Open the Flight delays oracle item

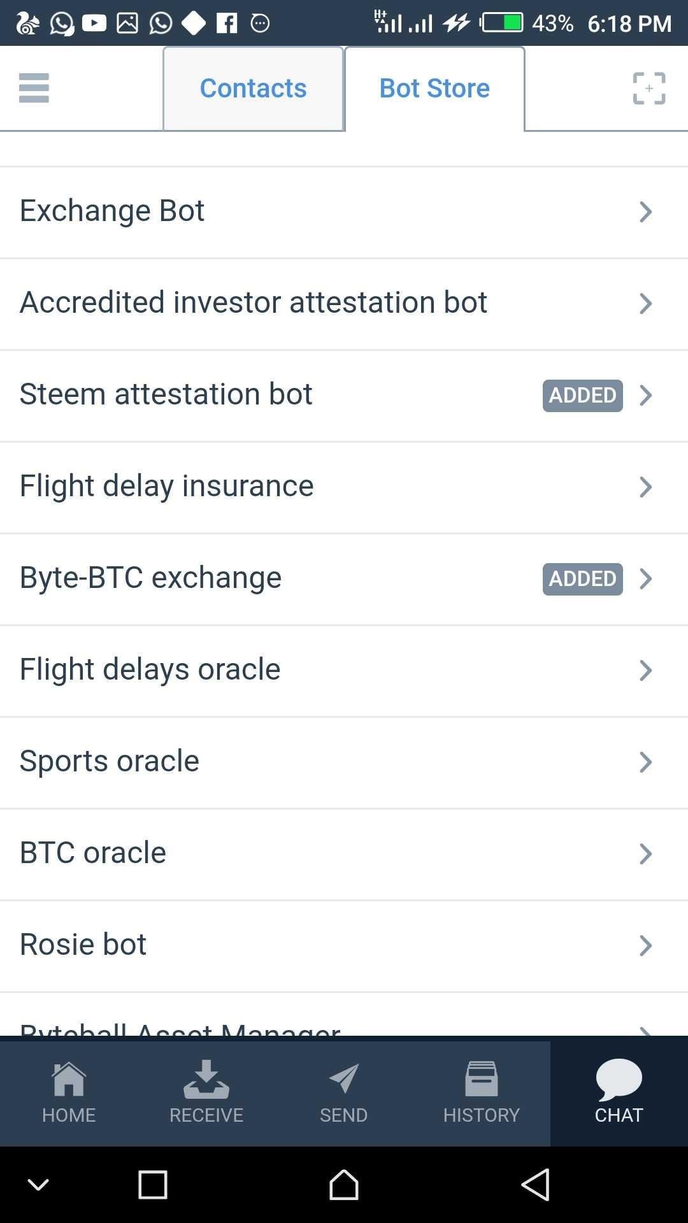click(150, 669)
